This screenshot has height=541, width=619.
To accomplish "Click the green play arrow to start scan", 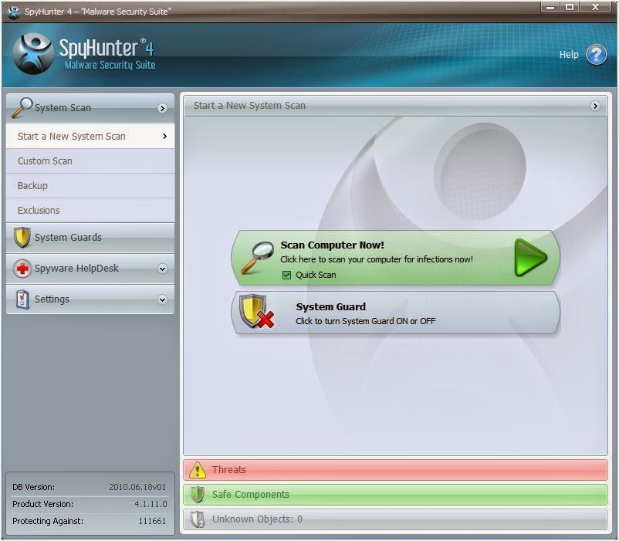I will click(530, 257).
